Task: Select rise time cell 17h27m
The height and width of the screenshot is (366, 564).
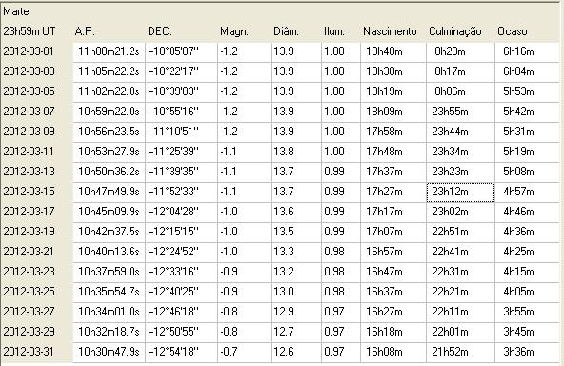Action: coord(393,193)
